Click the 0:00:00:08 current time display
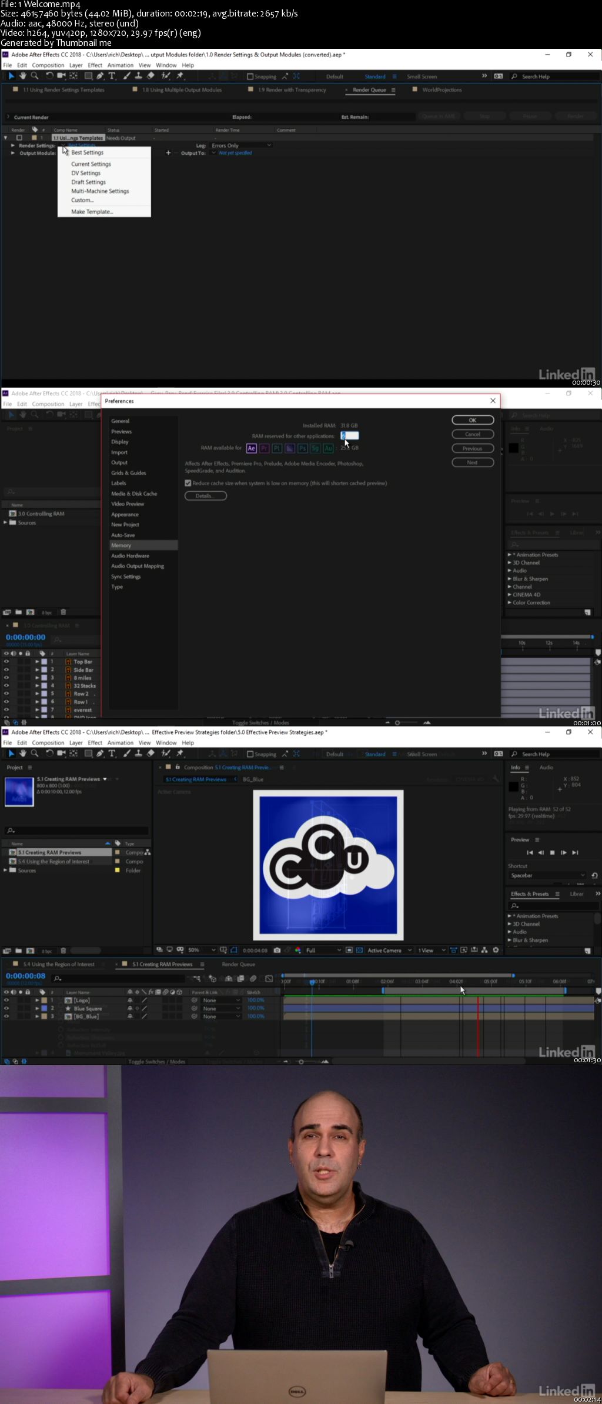 [25, 976]
